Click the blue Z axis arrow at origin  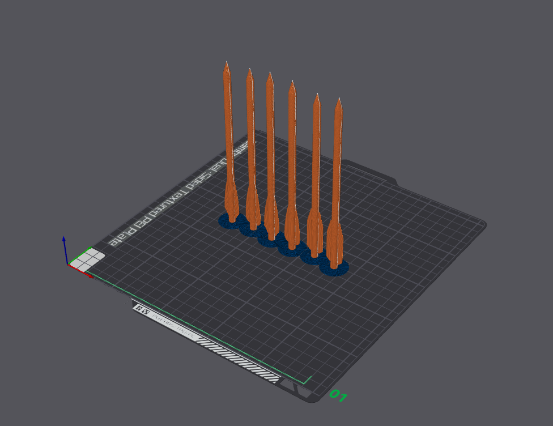[65, 250]
